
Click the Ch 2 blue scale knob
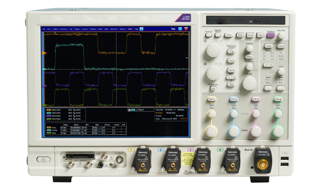click(x=234, y=131)
